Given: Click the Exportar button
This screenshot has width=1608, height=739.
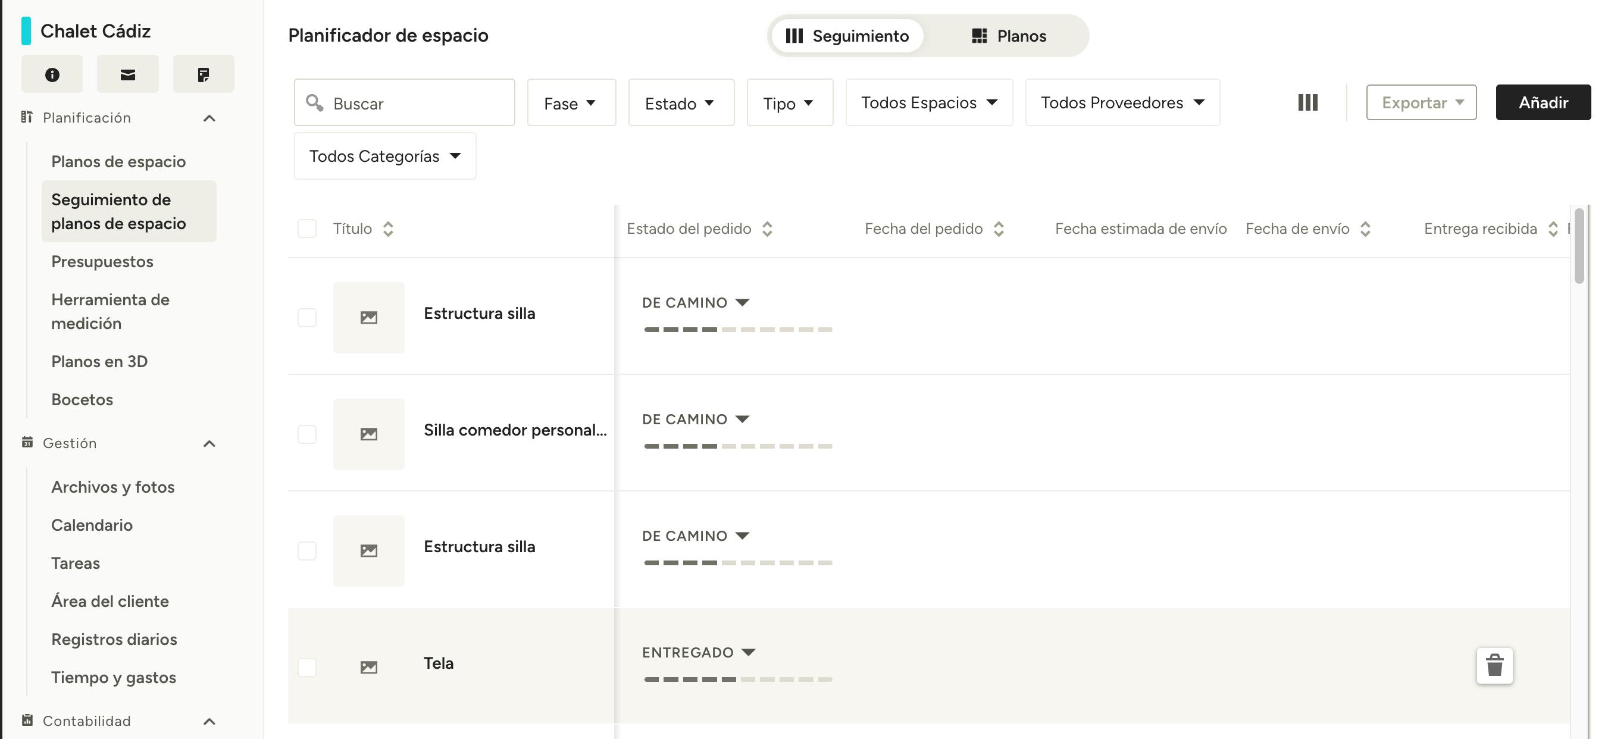Looking at the screenshot, I should [x=1421, y=102].
